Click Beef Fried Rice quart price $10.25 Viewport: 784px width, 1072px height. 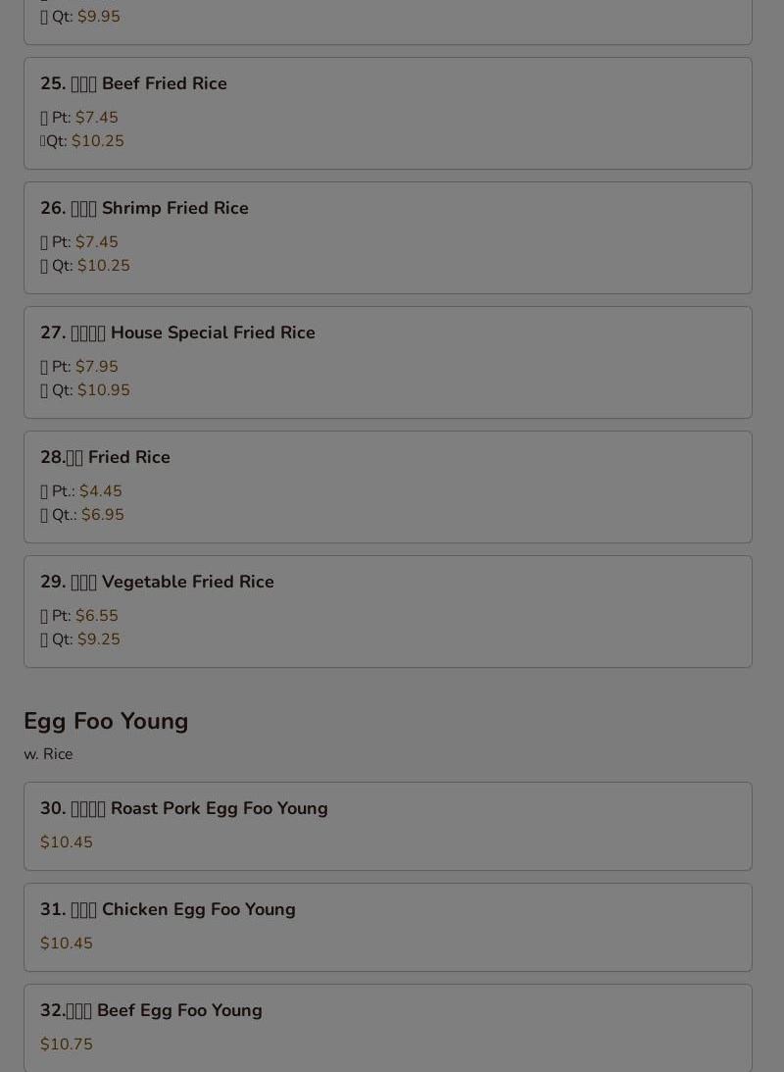pyautogui.click(x=98, y=141)
